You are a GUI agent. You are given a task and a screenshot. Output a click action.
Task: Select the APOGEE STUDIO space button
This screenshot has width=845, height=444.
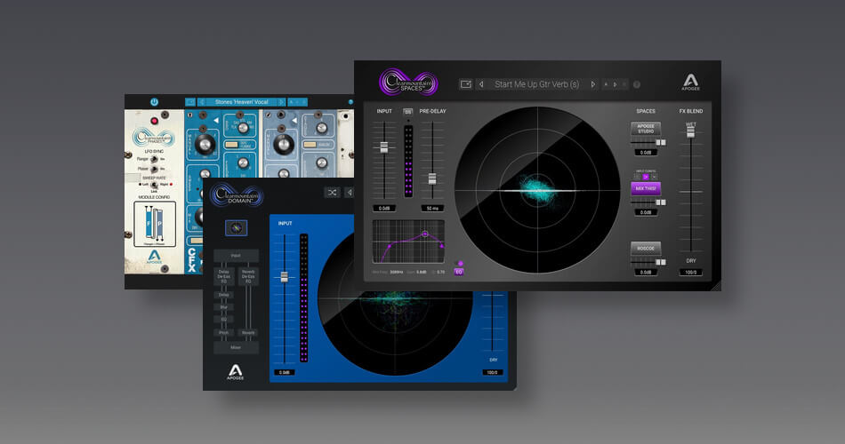646,129
